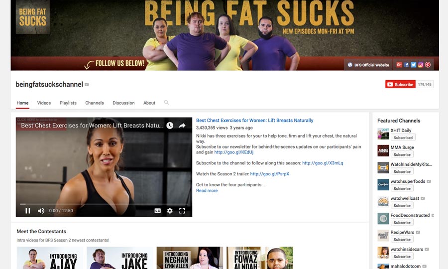Viewport: 448px width, 269px height.
Task: Open the goo.gl/KEdUj newsletter link
Action: tap(234, 152)
